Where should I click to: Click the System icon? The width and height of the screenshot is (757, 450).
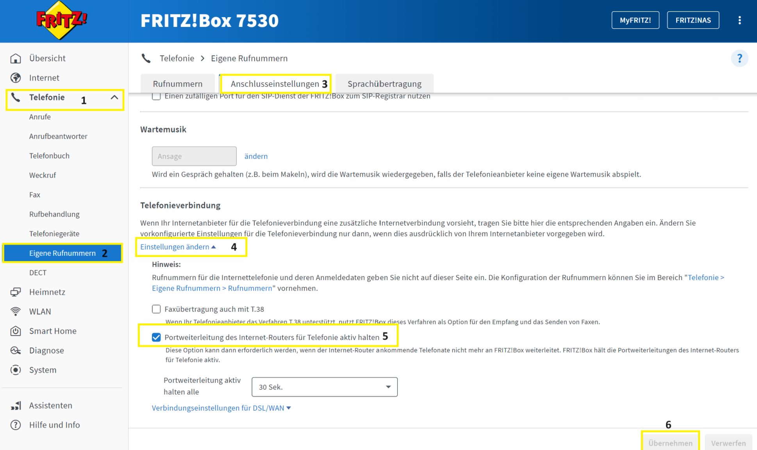pos(16,370)
